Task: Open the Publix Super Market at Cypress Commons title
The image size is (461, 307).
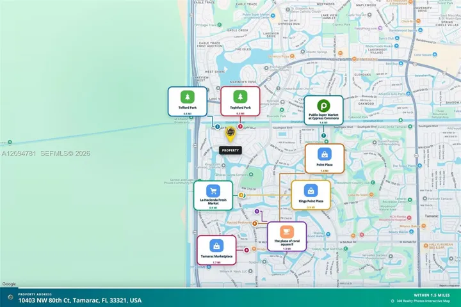Action: pyautogui.click(x=323, y=116)
